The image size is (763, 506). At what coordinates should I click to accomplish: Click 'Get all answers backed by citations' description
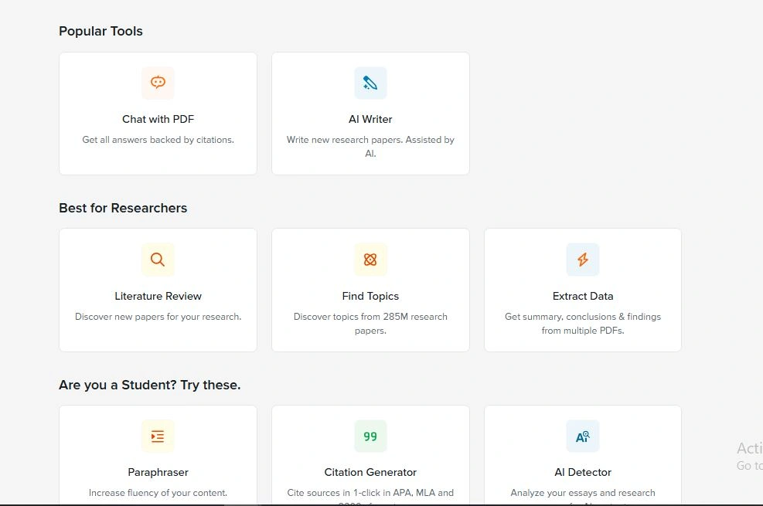[x=158, y=140]
